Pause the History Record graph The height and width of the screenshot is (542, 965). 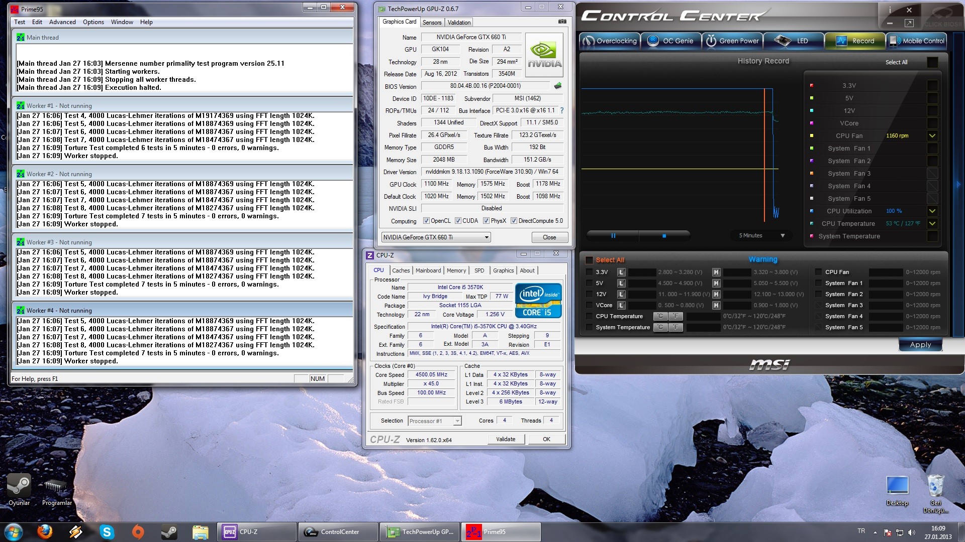[613, 235]
